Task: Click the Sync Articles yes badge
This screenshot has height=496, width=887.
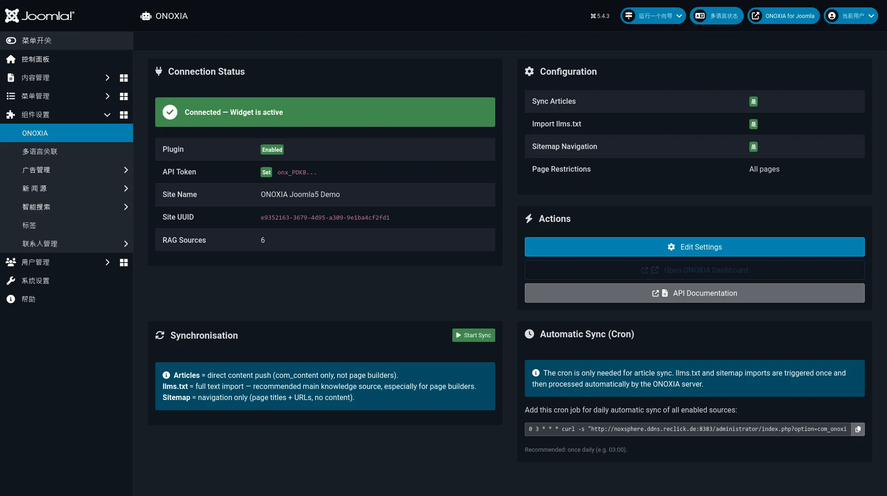Action: 753,102
